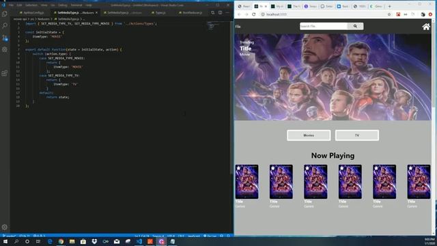This screenshot has width=437, height=246.
Task: Open Dropbox from the taskbar
Action: coord(94,241)
